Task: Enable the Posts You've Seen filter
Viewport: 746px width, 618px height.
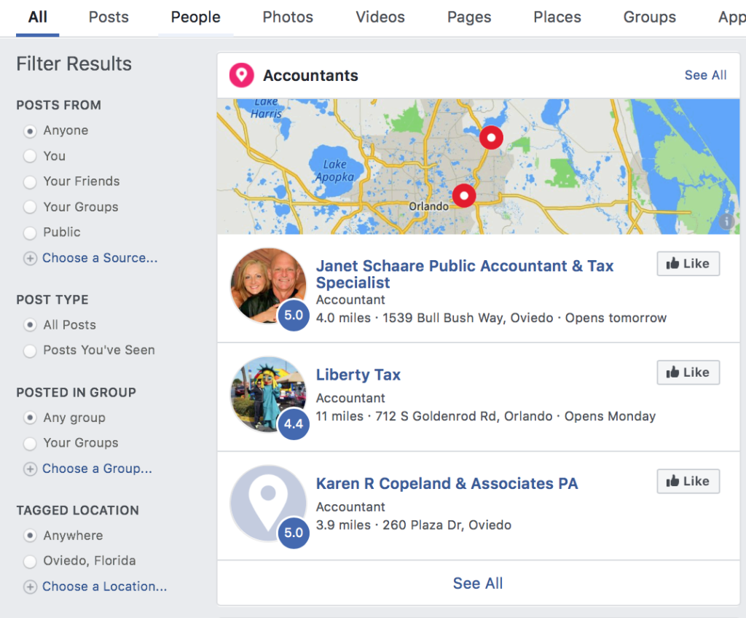Action: click(x=30, y=351)
